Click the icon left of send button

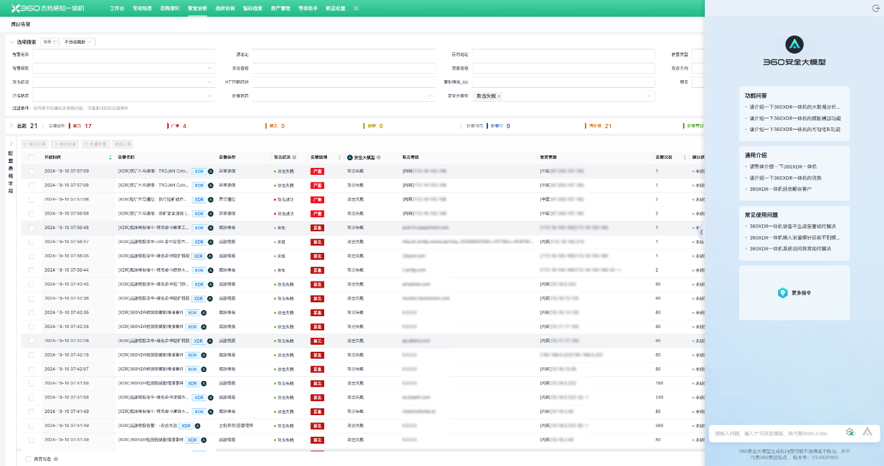[x=851, y=433]
